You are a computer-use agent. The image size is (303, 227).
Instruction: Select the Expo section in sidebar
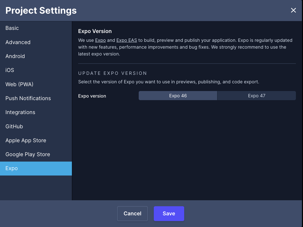[x=36, y=168]
